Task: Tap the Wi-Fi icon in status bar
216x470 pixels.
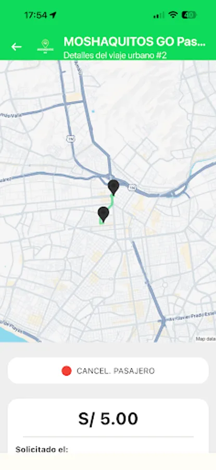Action: tap(173, 15)
